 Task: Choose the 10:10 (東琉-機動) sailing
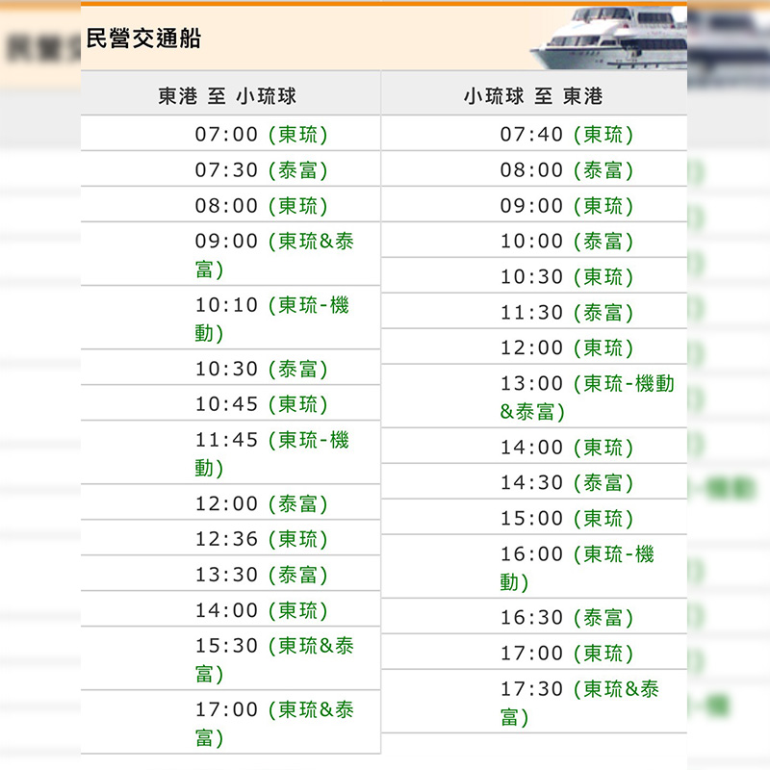[270, 319]
